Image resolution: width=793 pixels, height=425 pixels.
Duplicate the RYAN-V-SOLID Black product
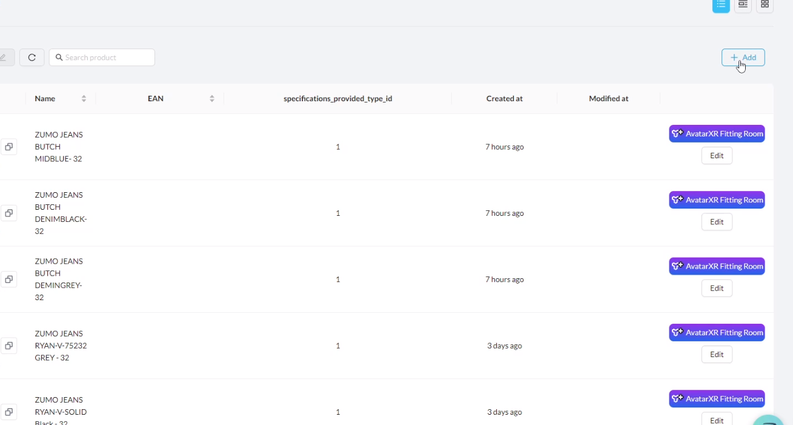tap(8, 412)
